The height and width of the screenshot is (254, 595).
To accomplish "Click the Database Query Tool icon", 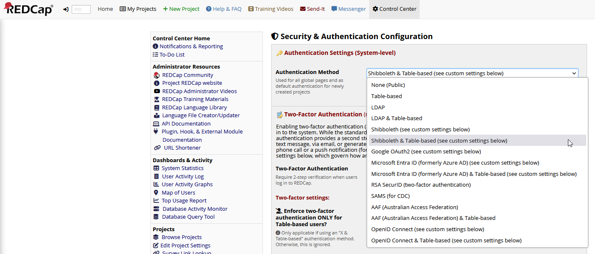I will coord(156,217).
